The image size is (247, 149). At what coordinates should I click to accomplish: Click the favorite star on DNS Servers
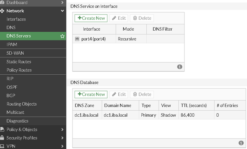(x=63, y=36)
